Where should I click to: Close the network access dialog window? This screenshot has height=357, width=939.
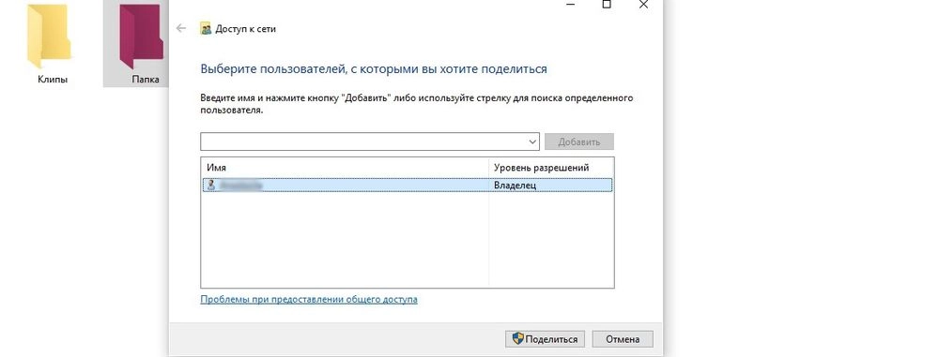[x=643, y=4]
